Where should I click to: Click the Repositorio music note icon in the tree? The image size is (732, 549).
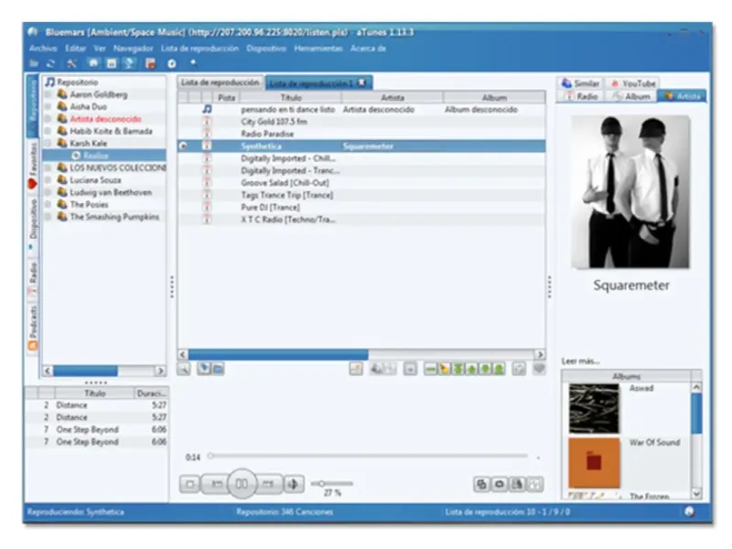click(50, 82)
